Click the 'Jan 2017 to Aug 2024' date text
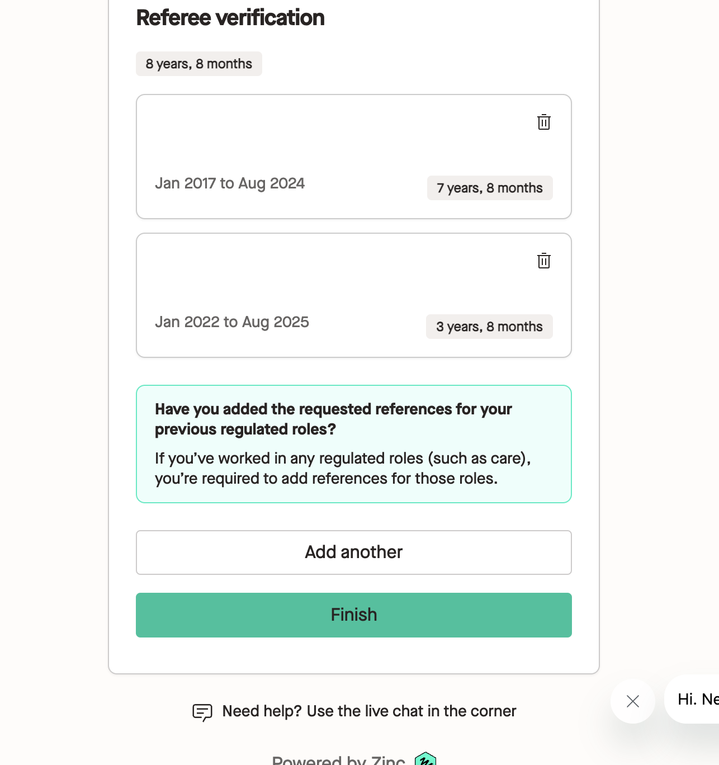719x765 pixels. pos(230,183)
